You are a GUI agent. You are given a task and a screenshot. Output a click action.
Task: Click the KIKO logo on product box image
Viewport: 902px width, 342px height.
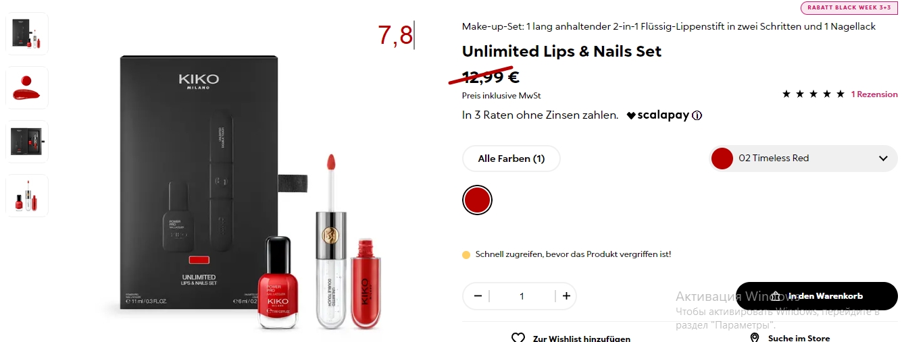tap(199, 81)
